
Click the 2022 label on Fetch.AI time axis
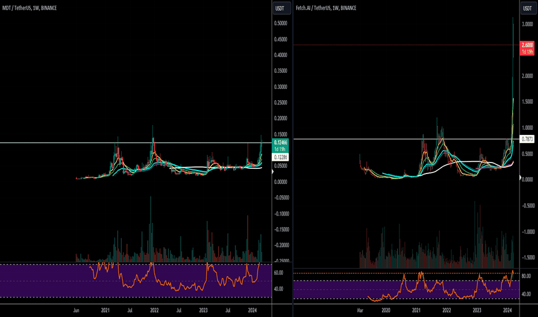(447, 311)
